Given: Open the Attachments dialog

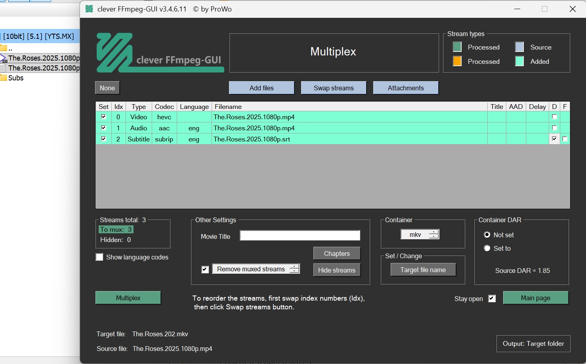Looking at the screenshot, I should pos(406,88).
